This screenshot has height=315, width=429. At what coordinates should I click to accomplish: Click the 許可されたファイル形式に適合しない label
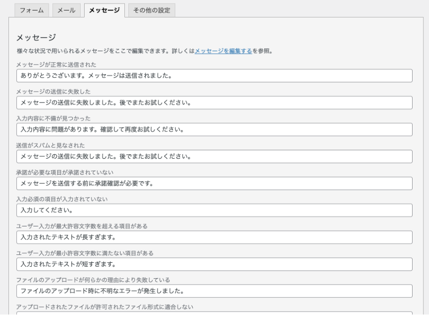pos(105,307)
